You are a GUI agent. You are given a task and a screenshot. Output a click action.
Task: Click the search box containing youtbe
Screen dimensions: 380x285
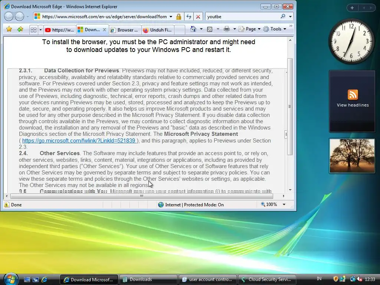[242, 16]
